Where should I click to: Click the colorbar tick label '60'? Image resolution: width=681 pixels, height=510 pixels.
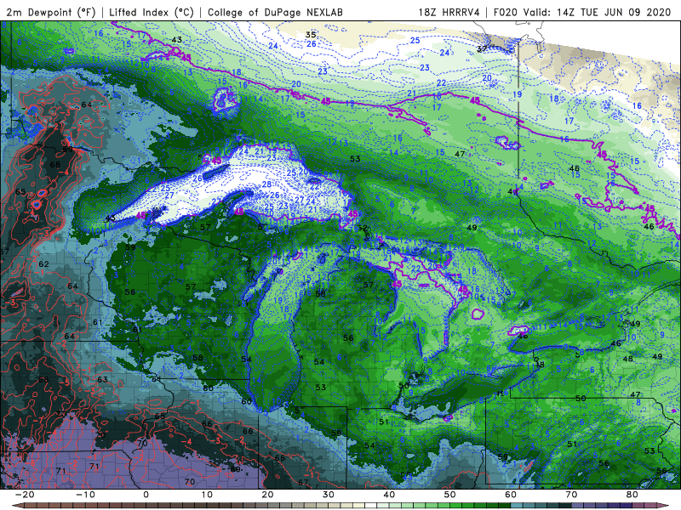click(511, 495)
